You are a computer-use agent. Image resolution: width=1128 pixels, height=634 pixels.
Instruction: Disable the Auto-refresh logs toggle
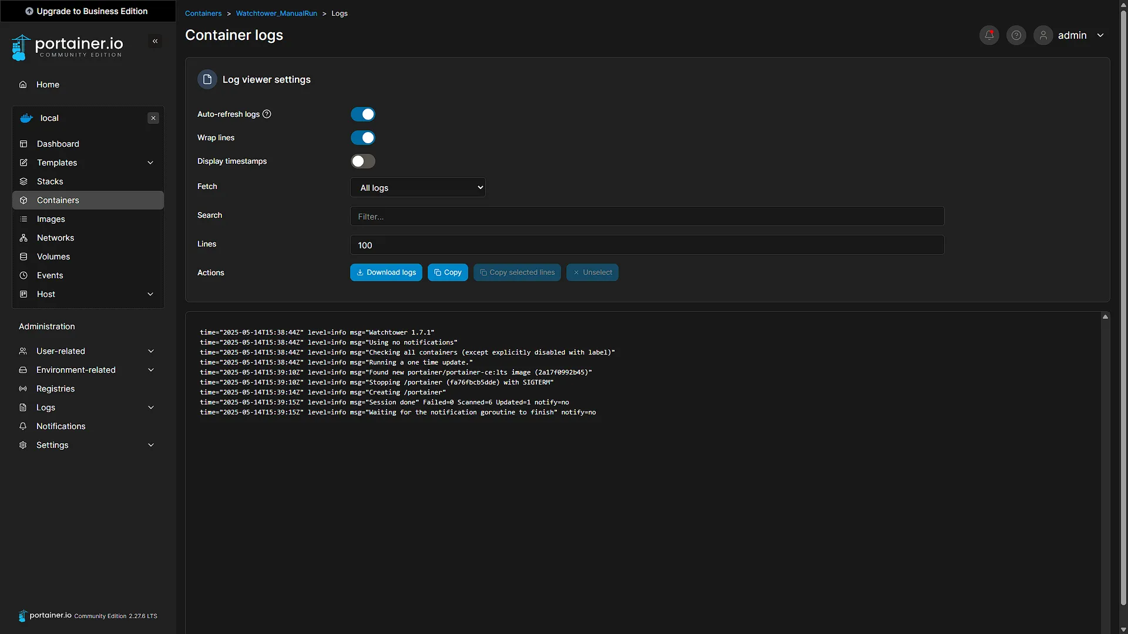(363, 114)
